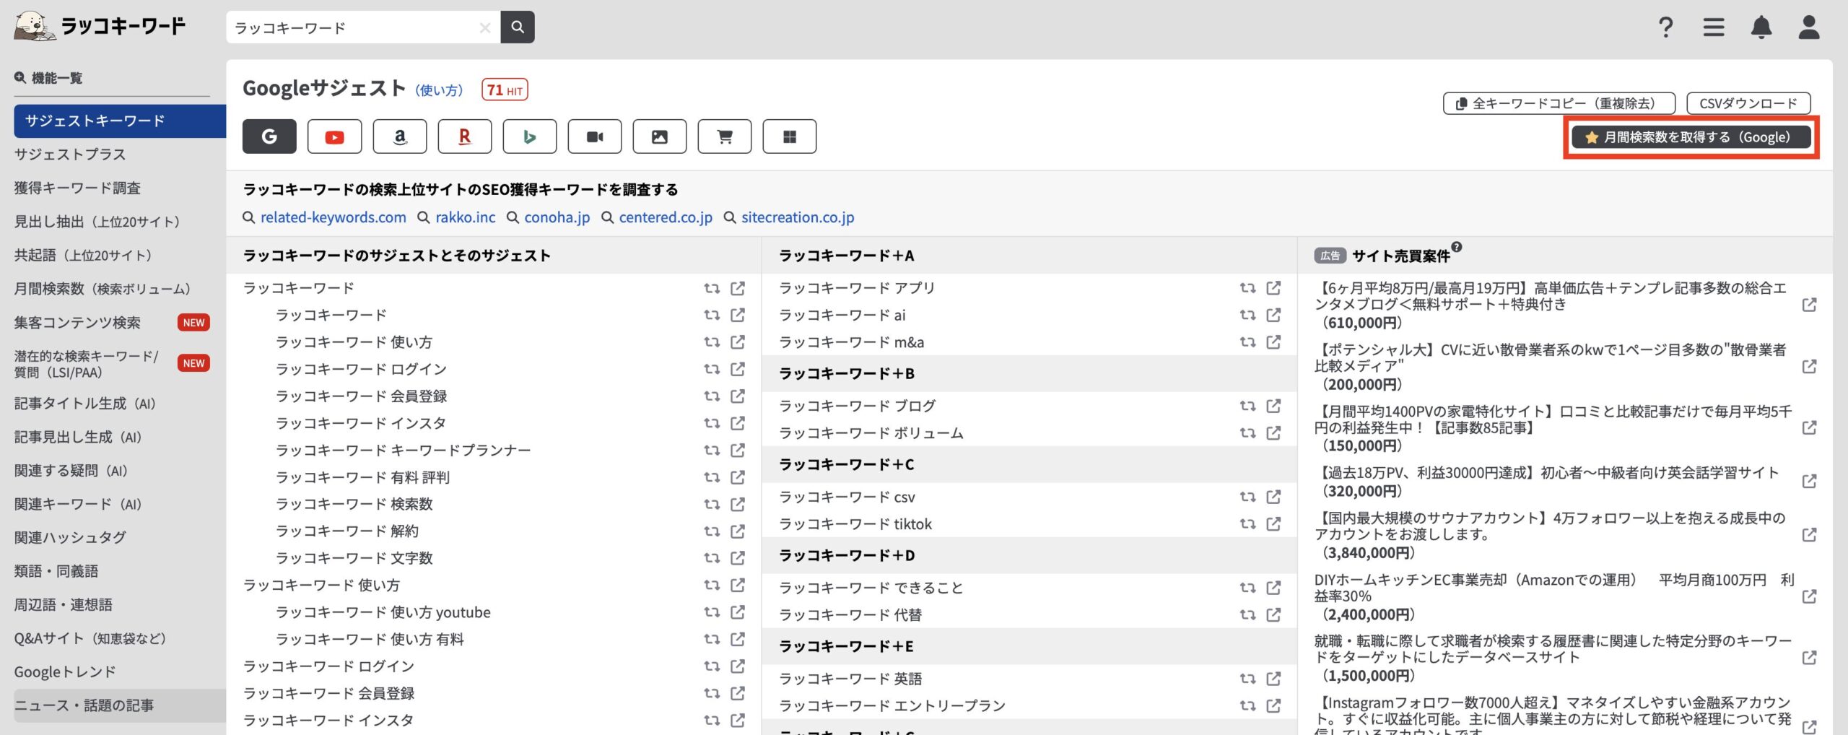1848x735 pixels.
Task: Click keyword ラッコキーワード キーワードプランナー
Action: (403, 451)
